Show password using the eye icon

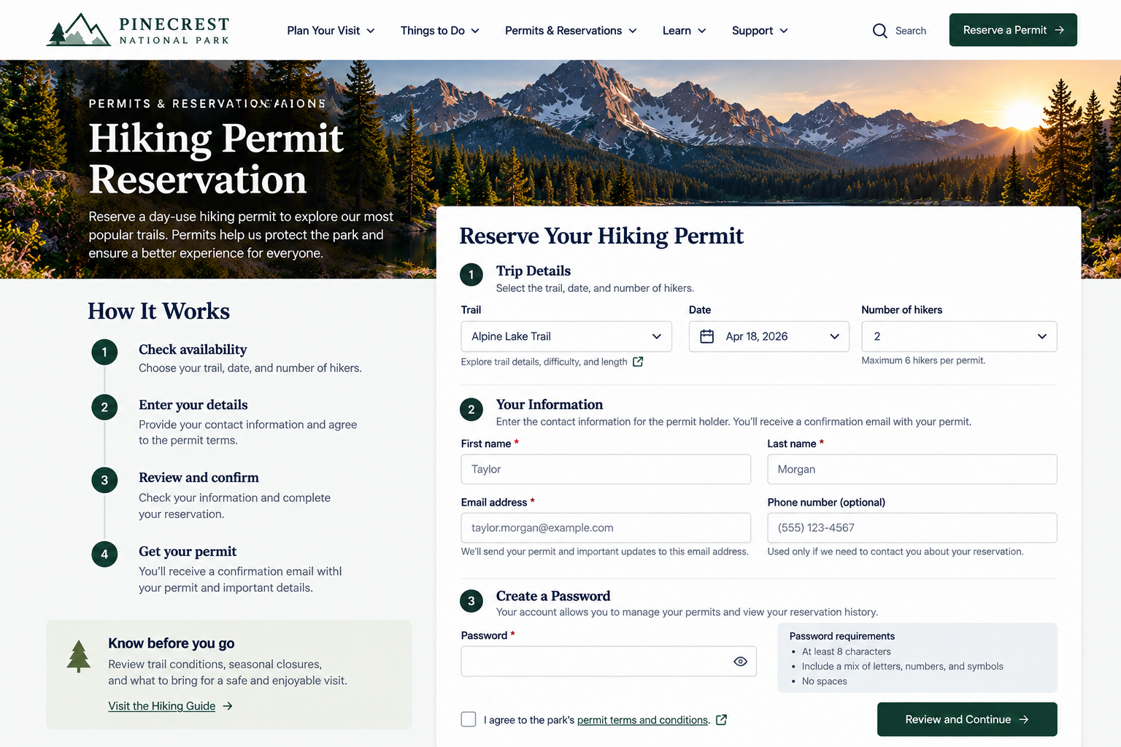pyautogui.click(x=740, y=662)
